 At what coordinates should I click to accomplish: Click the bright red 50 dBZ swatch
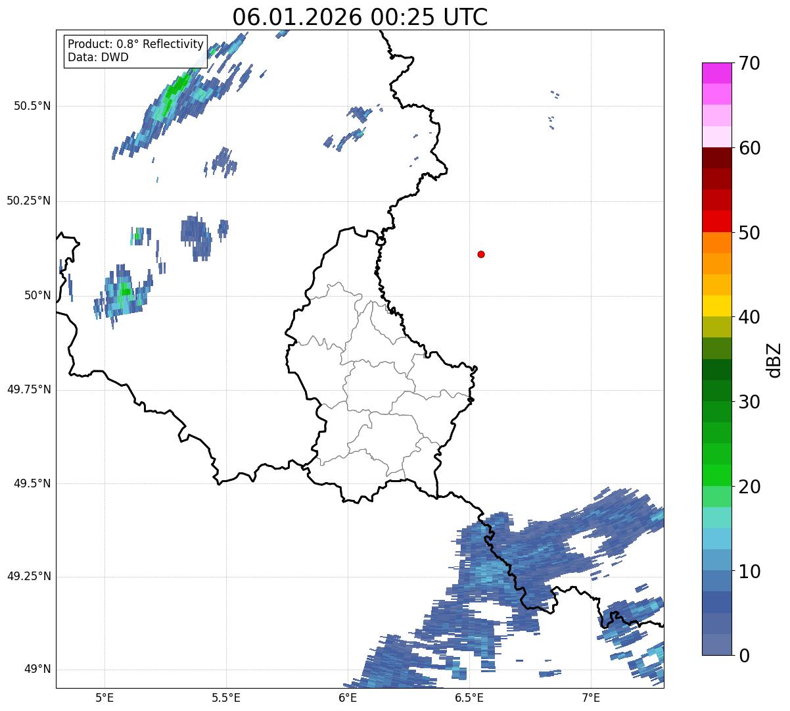pyautogui.click(x=718, y=221)
